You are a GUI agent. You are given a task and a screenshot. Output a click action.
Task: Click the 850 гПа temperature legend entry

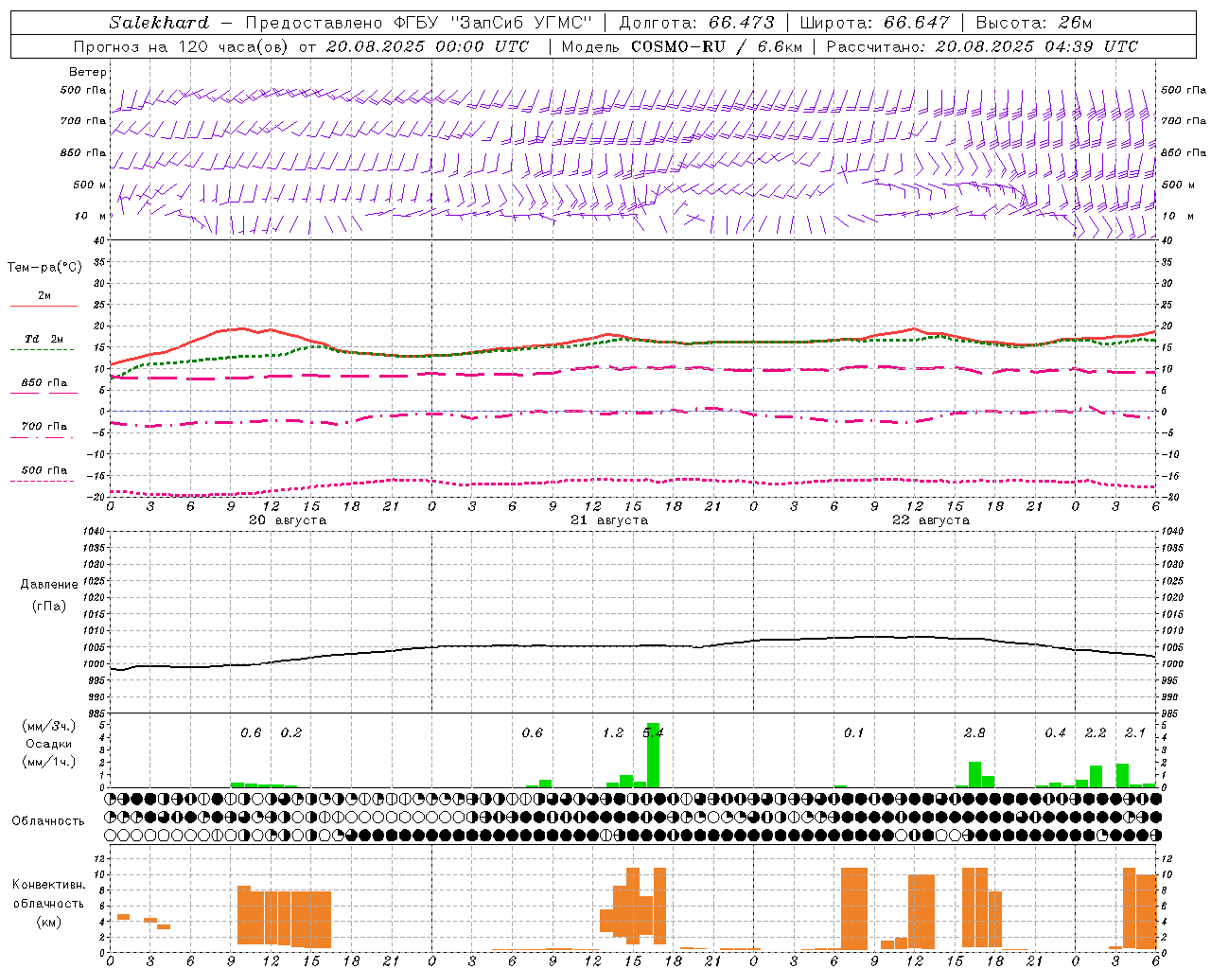coord(44,383)
